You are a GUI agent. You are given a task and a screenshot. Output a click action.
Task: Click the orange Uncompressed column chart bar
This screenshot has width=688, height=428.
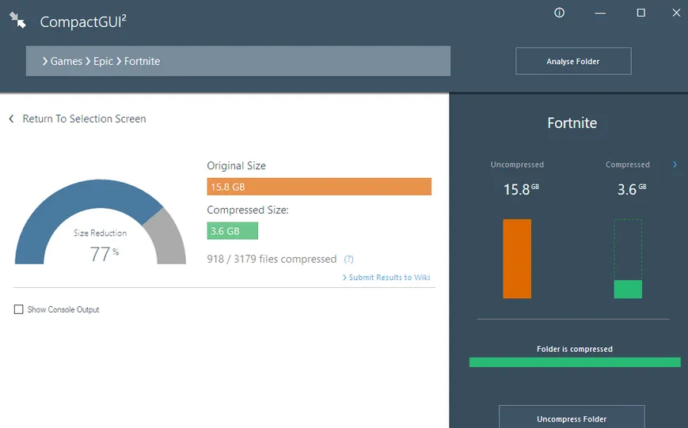point(517,259)
